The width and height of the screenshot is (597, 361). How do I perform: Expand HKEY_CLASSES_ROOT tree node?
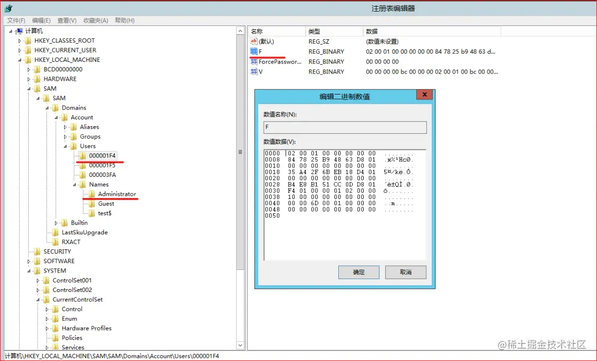[20, 41]
